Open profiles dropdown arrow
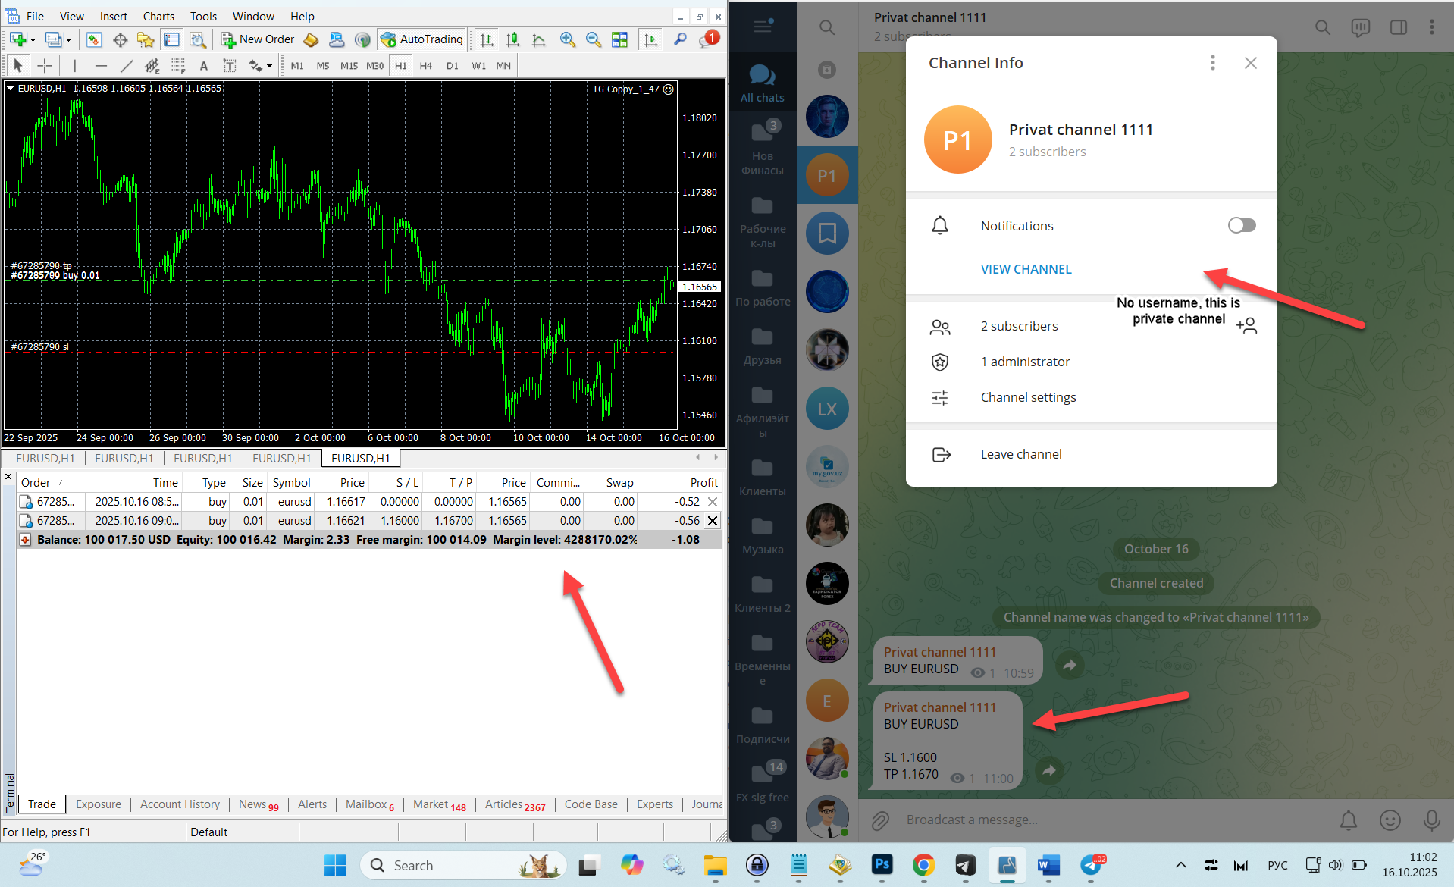This screenshot has width=1454, height=887. (x=68, y=39)
